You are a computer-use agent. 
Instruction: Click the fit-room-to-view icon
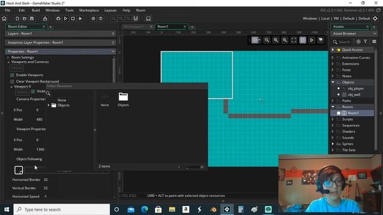point(294,40)
